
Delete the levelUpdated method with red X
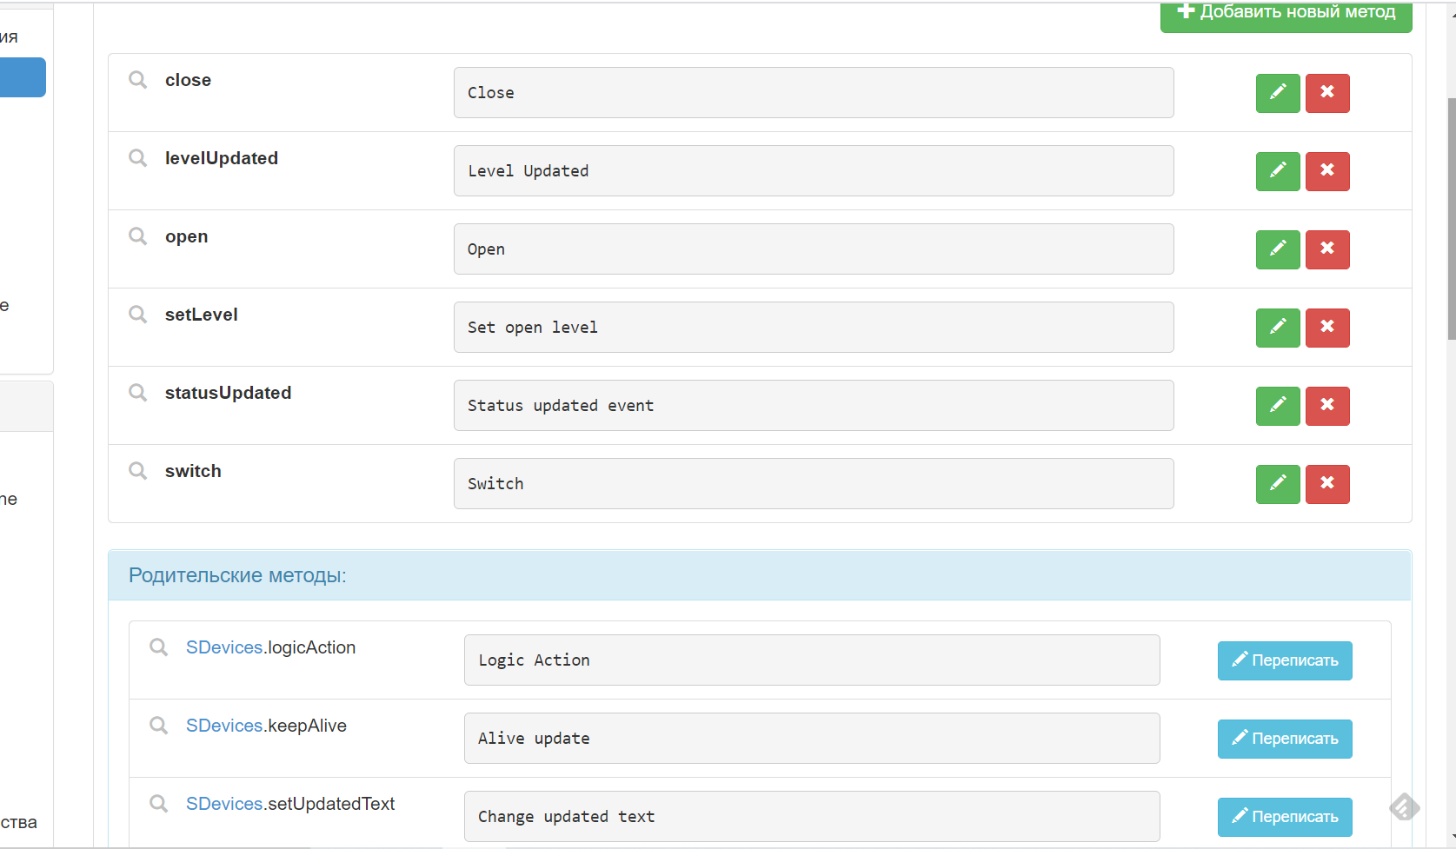tap(1326, 171)
